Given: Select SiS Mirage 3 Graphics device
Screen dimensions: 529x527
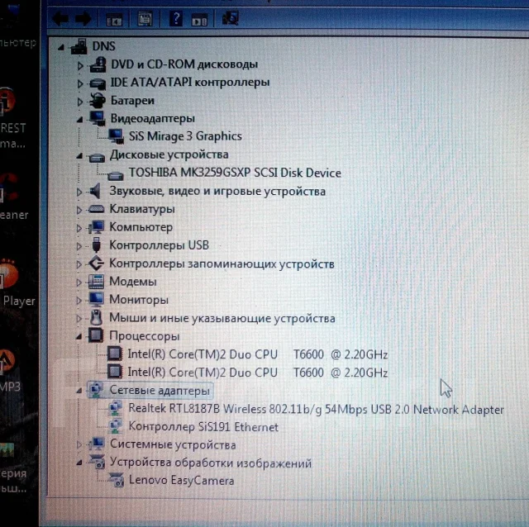Looking at the screenshot, I should pyautogui.click(x=185, y=136).
